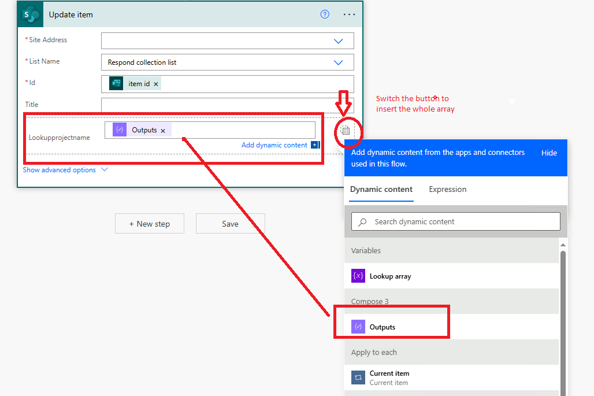Image resolution: width=594 pixels, height=396 pixels.
Task: Switch the insert whole array toggle button
Action: tap(345, 131)
